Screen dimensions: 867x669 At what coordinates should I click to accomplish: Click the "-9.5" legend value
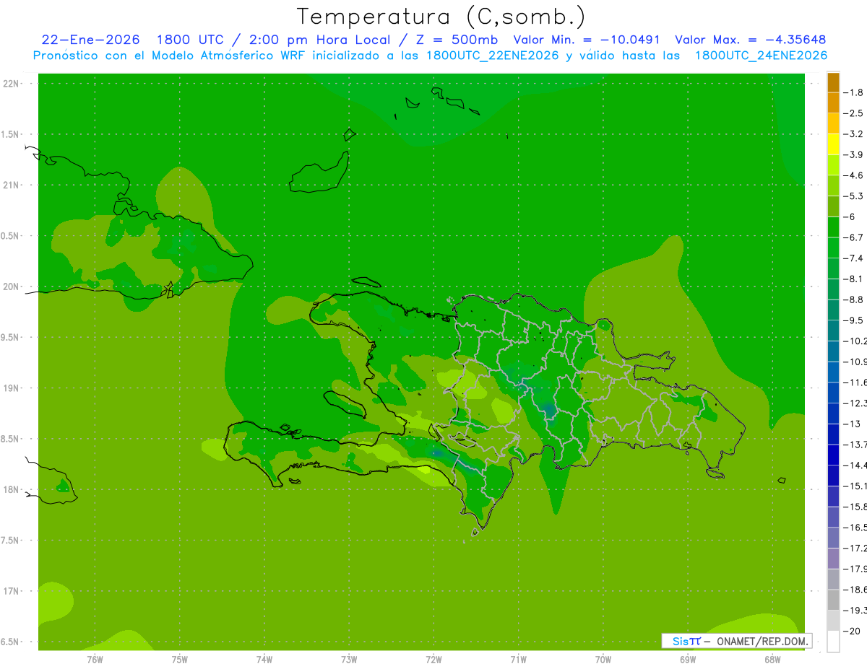click(853, 320)
